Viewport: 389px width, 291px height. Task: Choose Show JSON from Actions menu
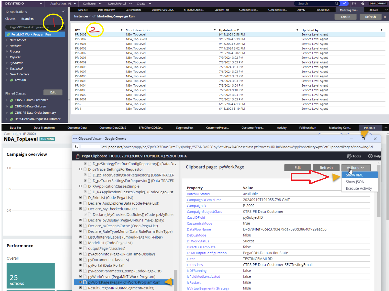[x=360, y=182]
